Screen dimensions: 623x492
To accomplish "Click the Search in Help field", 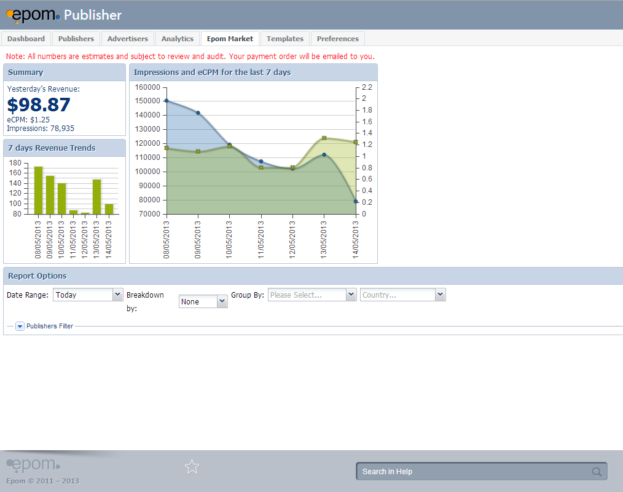I will click(473, 472).
